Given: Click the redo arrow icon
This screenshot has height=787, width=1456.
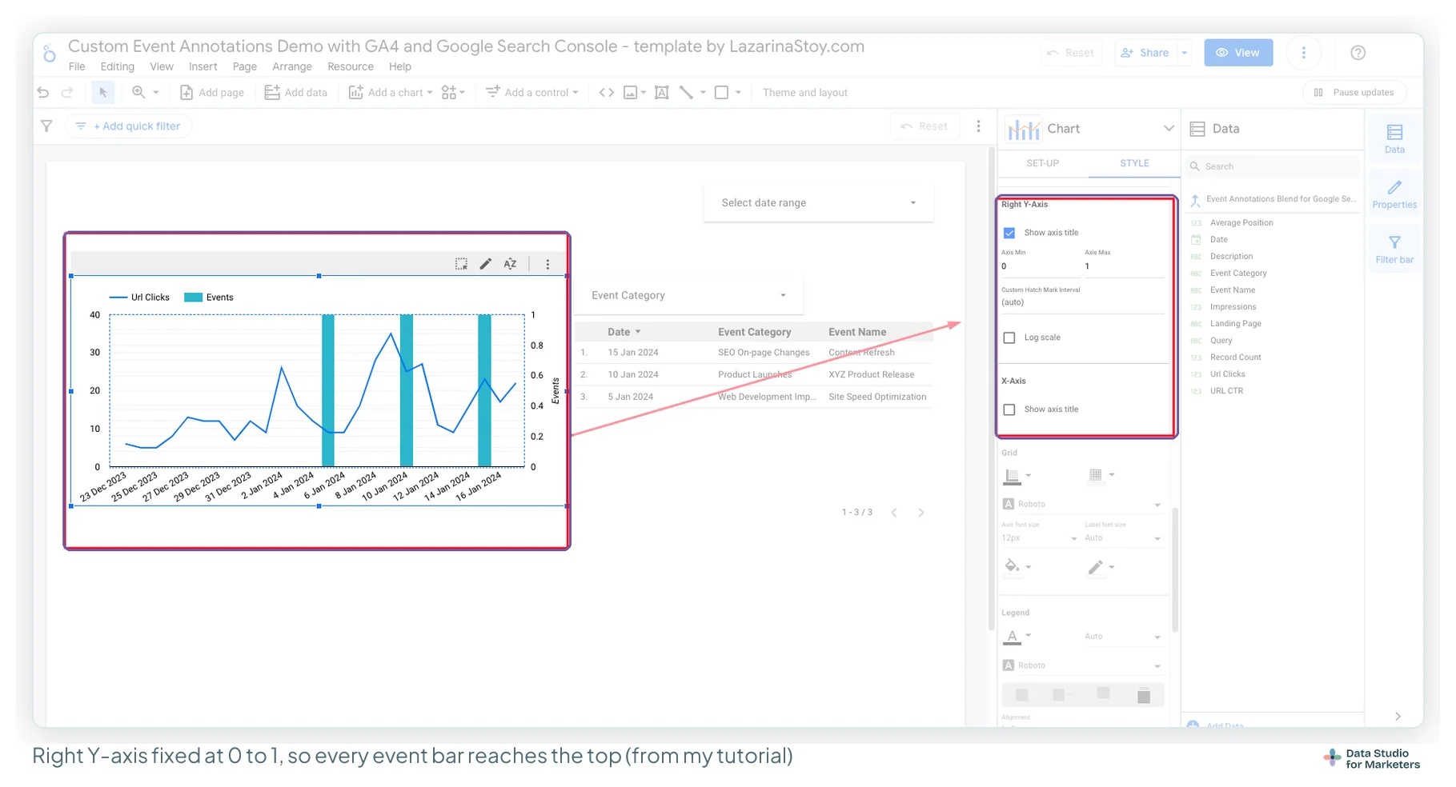Looking at the screenshot, I should pos(67,93).
